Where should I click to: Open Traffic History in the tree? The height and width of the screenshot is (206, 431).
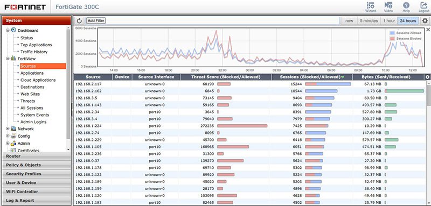[x=34, y=52]
